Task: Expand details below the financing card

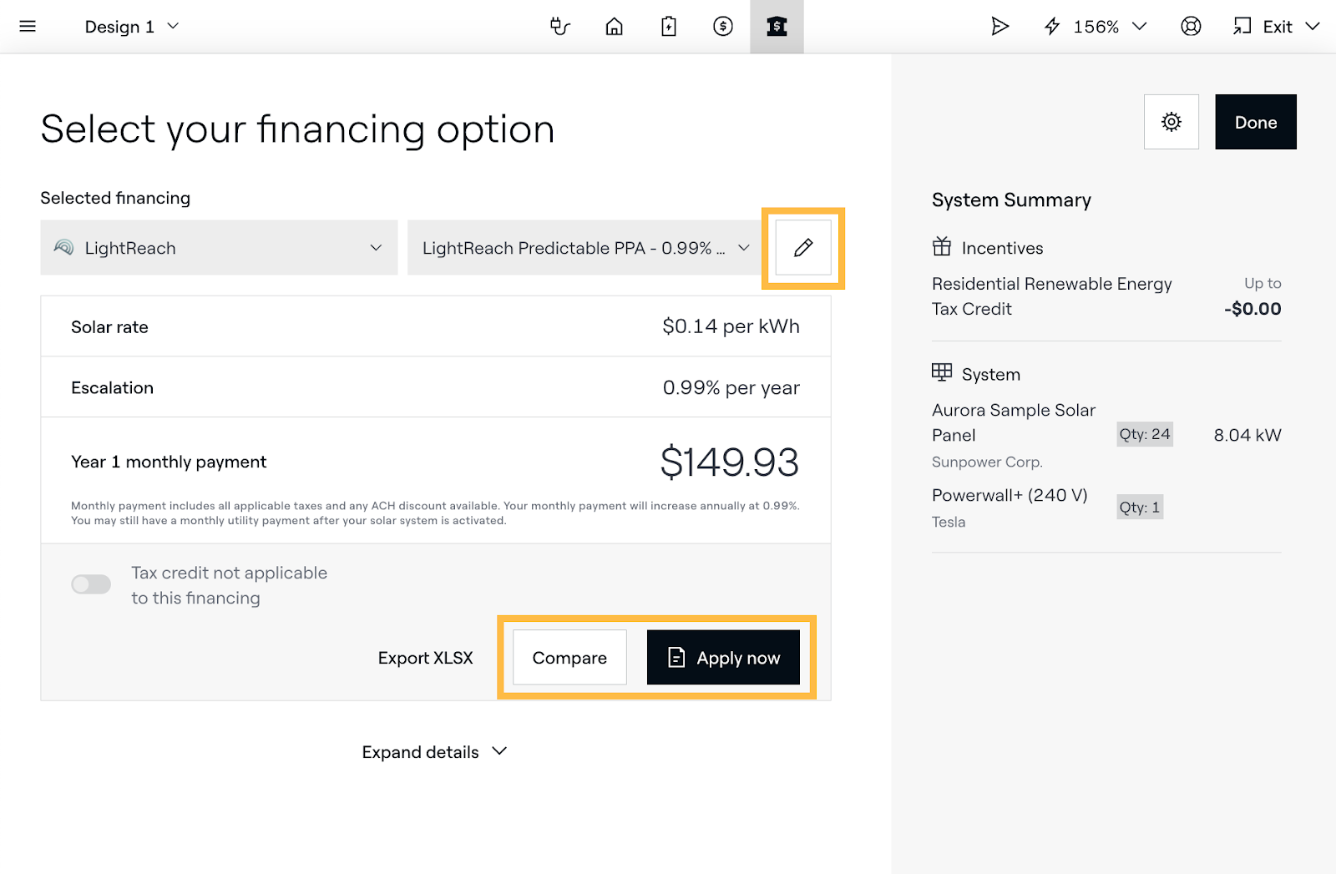Action: tap(434, 752)
